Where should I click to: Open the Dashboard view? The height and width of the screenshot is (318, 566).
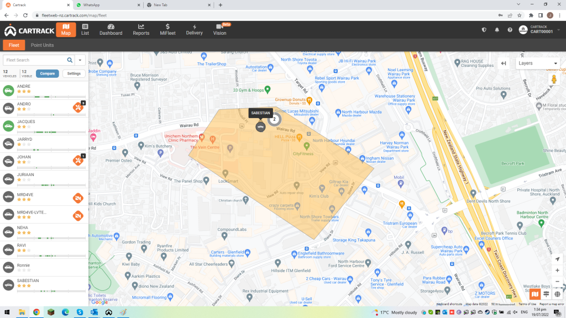[111, 30]
